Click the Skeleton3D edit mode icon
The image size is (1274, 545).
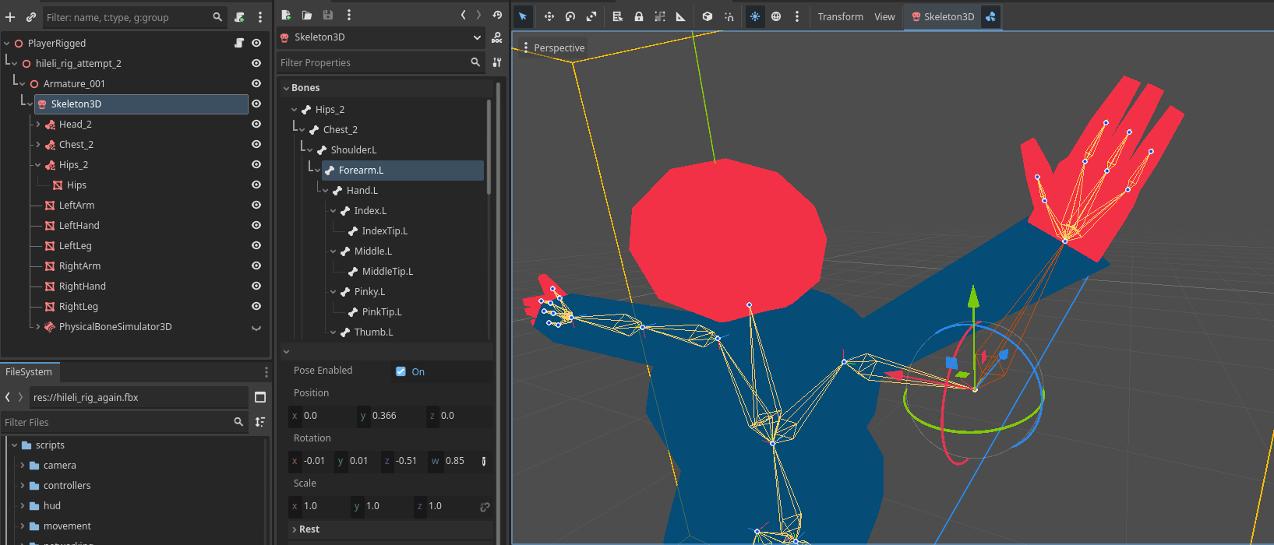pos(990,16)
